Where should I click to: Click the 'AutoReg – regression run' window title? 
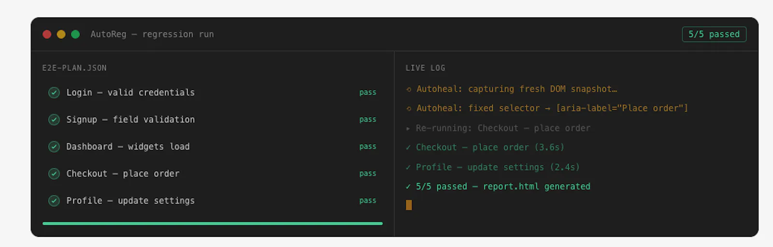(x=152, y=34)
